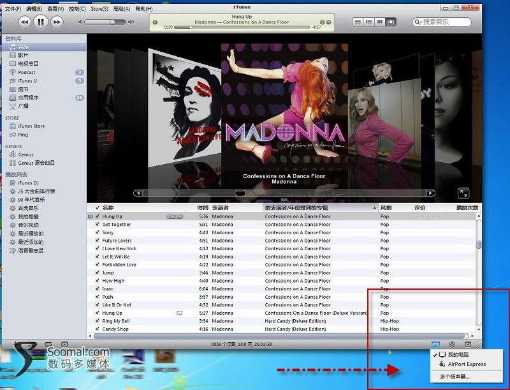The image size is (510, 390).
Task: Switch to Cover Flow view
Action: (391, 22)
